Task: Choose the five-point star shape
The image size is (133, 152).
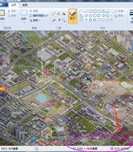Action: click(90, 20)
